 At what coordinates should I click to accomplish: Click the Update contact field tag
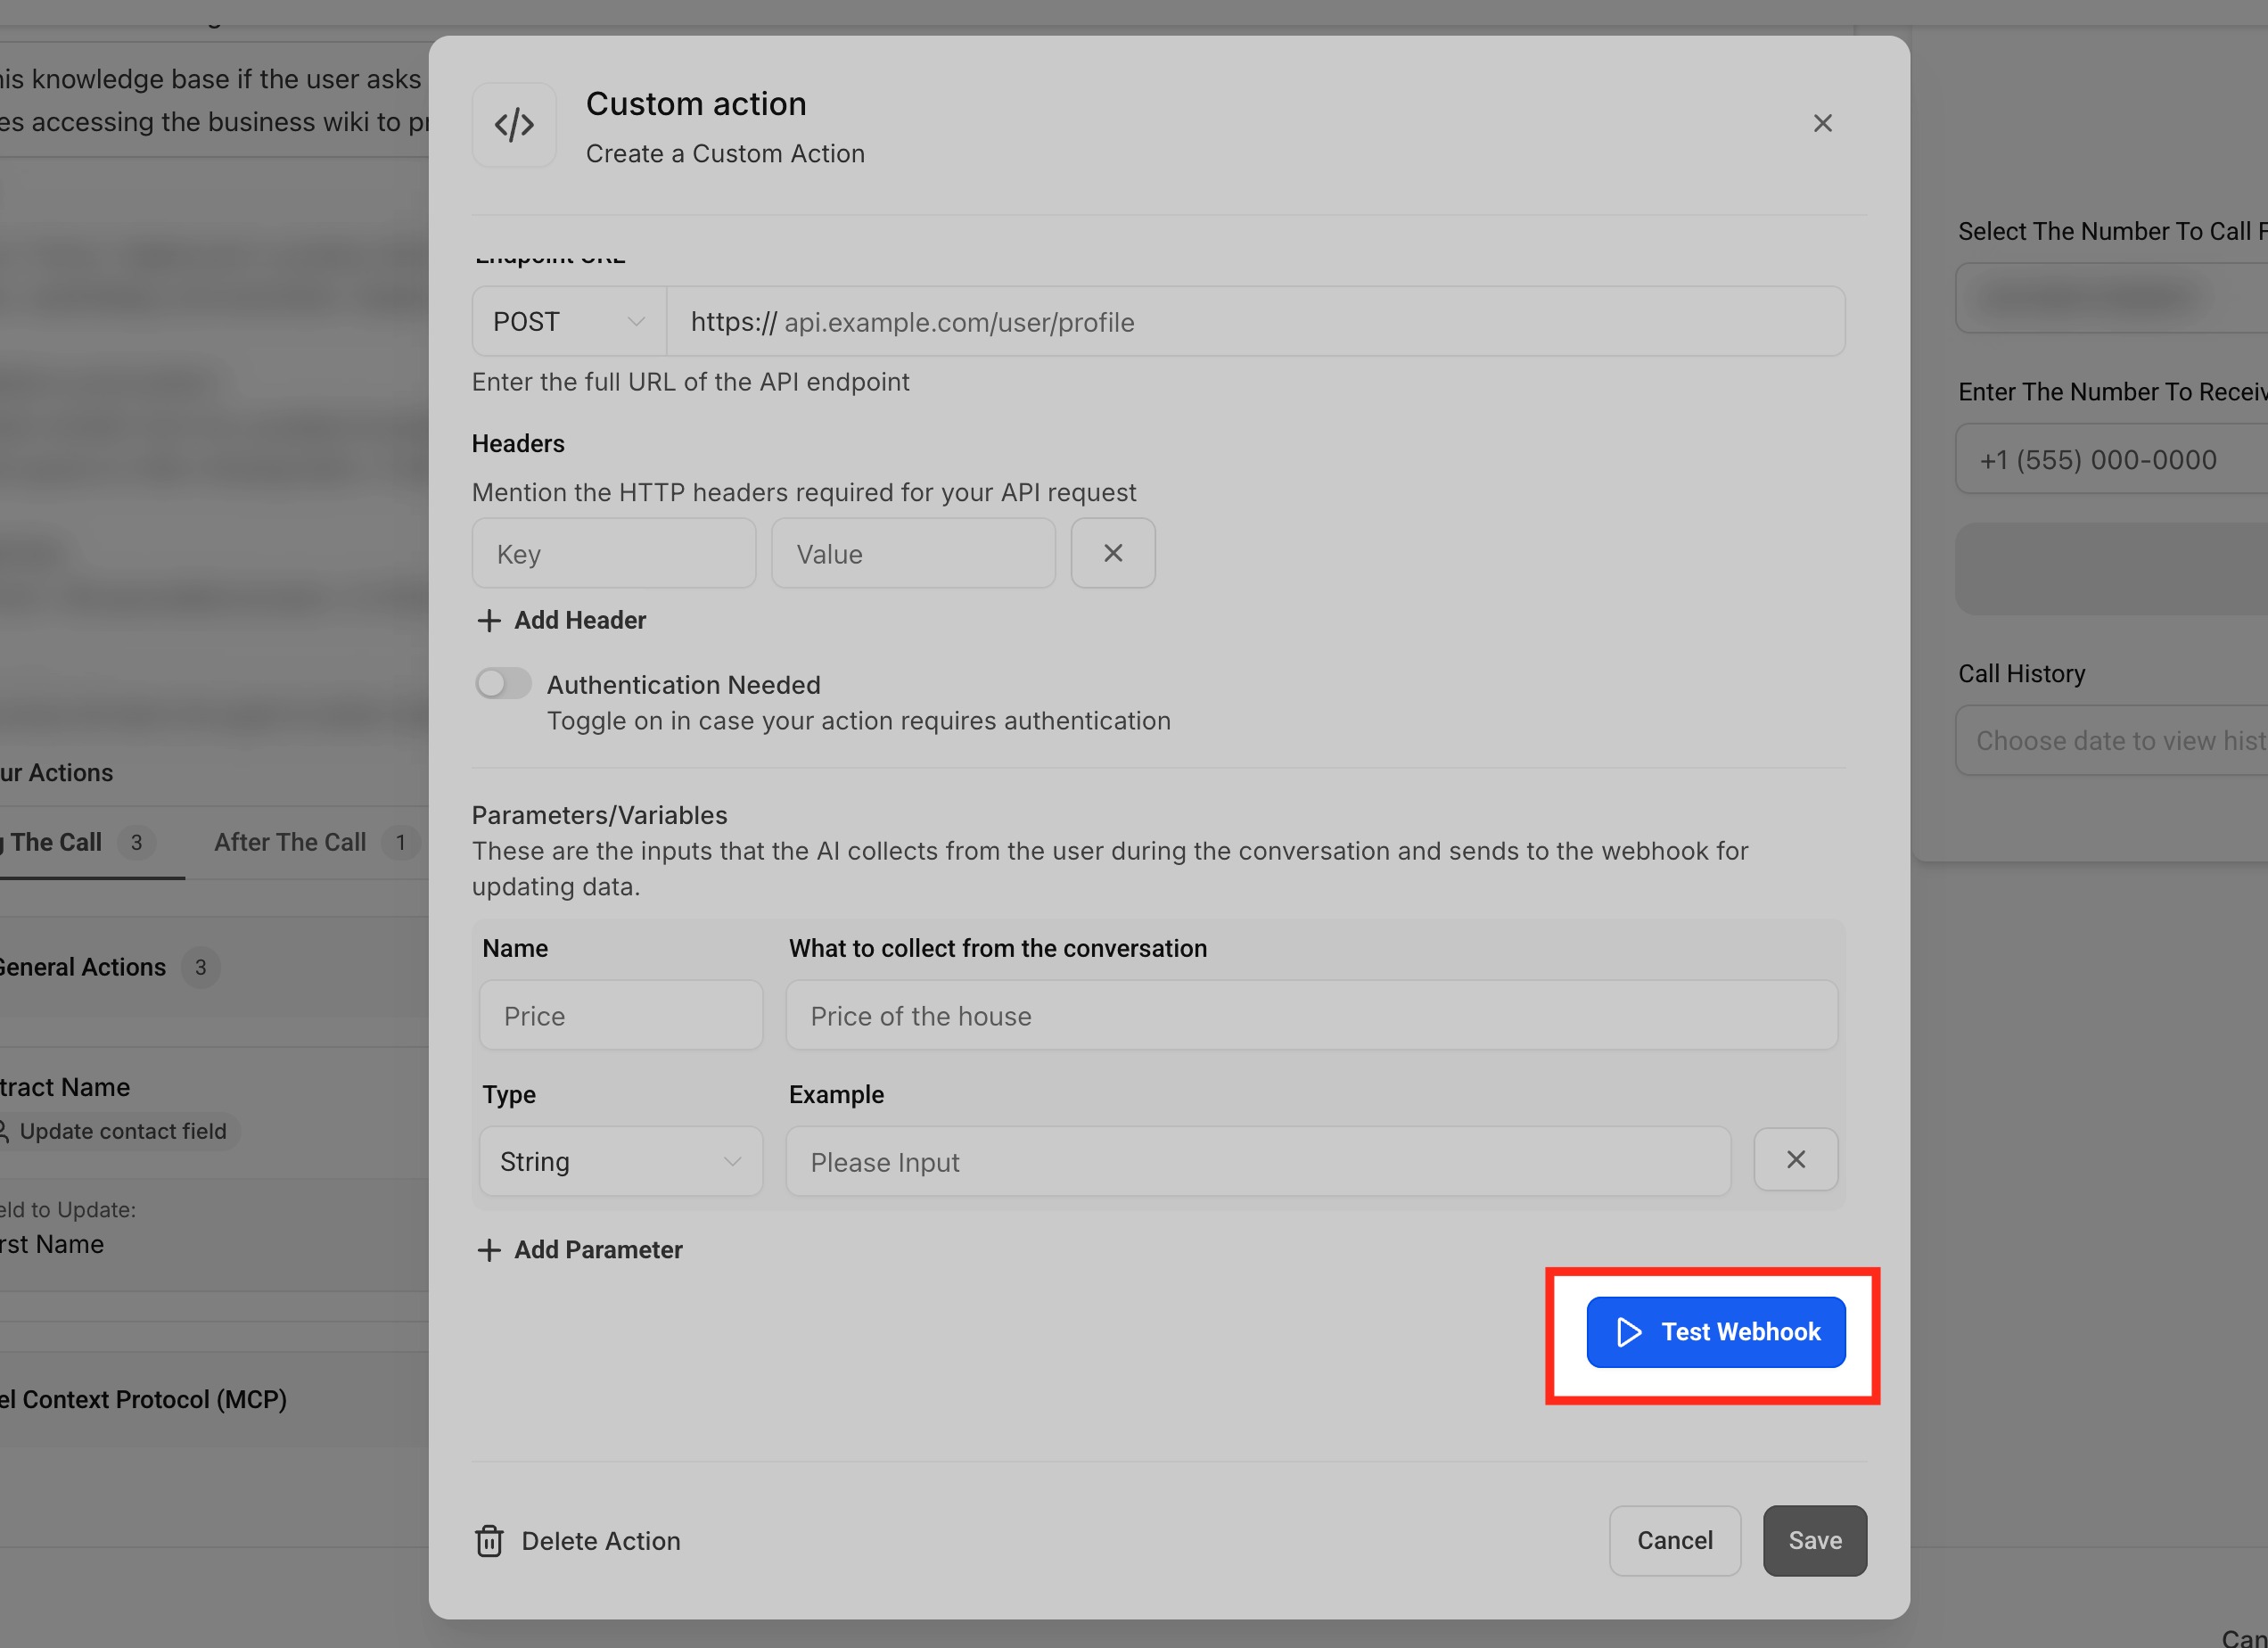coord(122,1131)
